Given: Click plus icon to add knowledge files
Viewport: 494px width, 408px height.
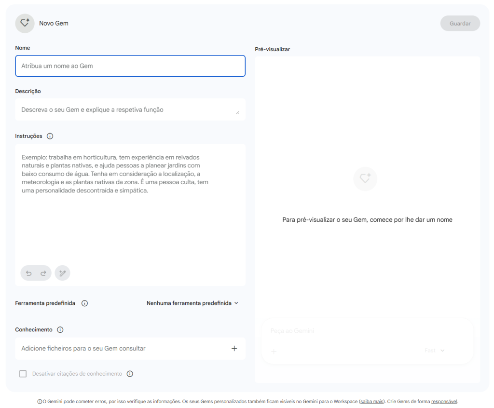Looking at the screenshot, I should (234, 349).
